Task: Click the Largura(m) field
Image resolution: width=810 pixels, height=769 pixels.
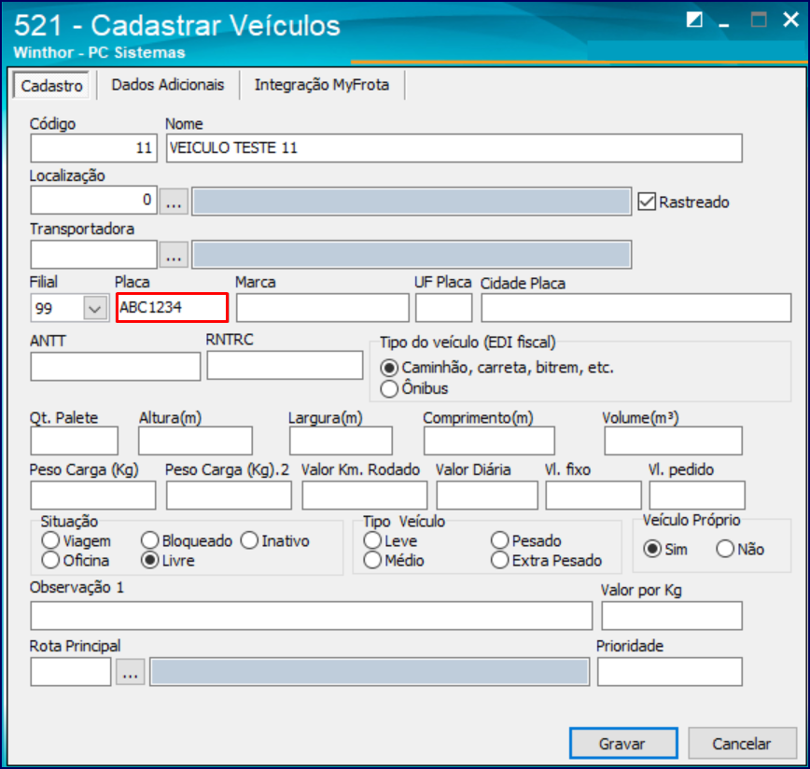Action: point(341,440)
